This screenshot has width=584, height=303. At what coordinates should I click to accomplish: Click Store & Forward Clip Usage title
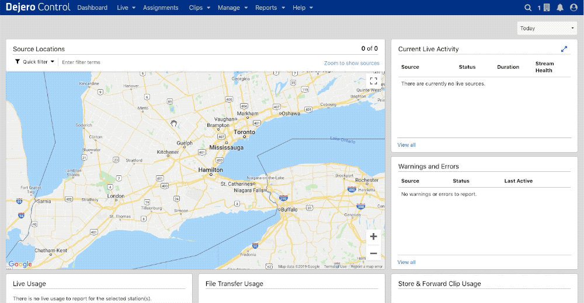[x=440, y=284]
